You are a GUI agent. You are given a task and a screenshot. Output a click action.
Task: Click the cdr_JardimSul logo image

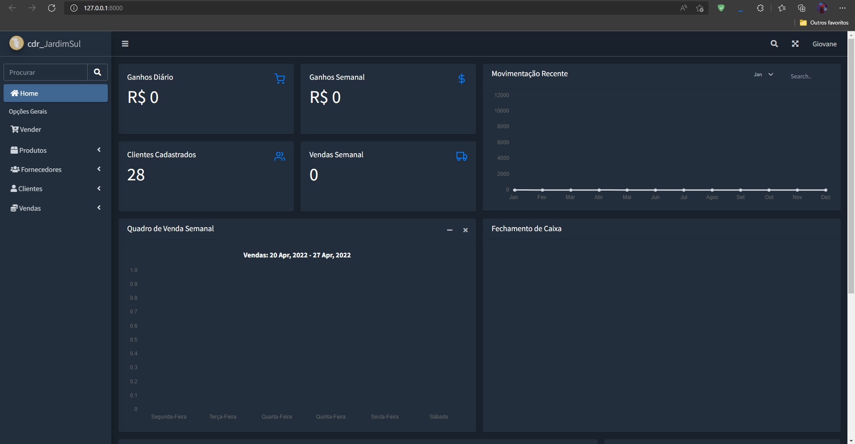(16, 43)
